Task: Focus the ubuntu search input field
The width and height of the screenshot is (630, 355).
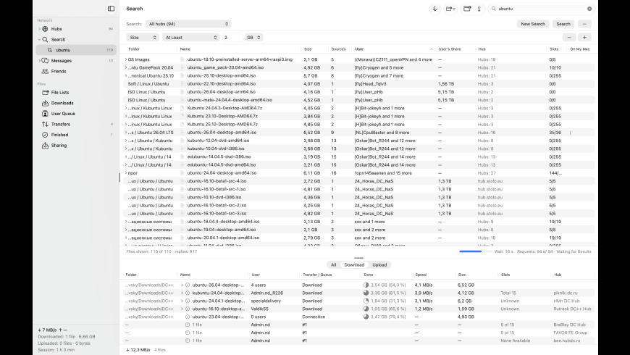Action: coord(541,9)
